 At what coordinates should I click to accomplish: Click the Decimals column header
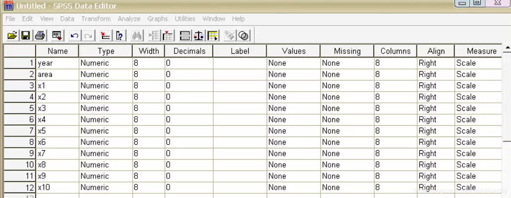coord(189,51)
